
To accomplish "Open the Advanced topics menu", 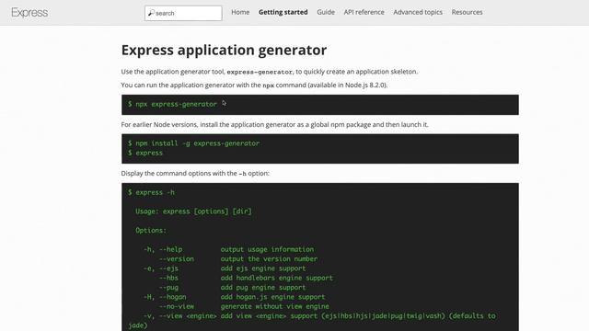I will click(418, 12).
